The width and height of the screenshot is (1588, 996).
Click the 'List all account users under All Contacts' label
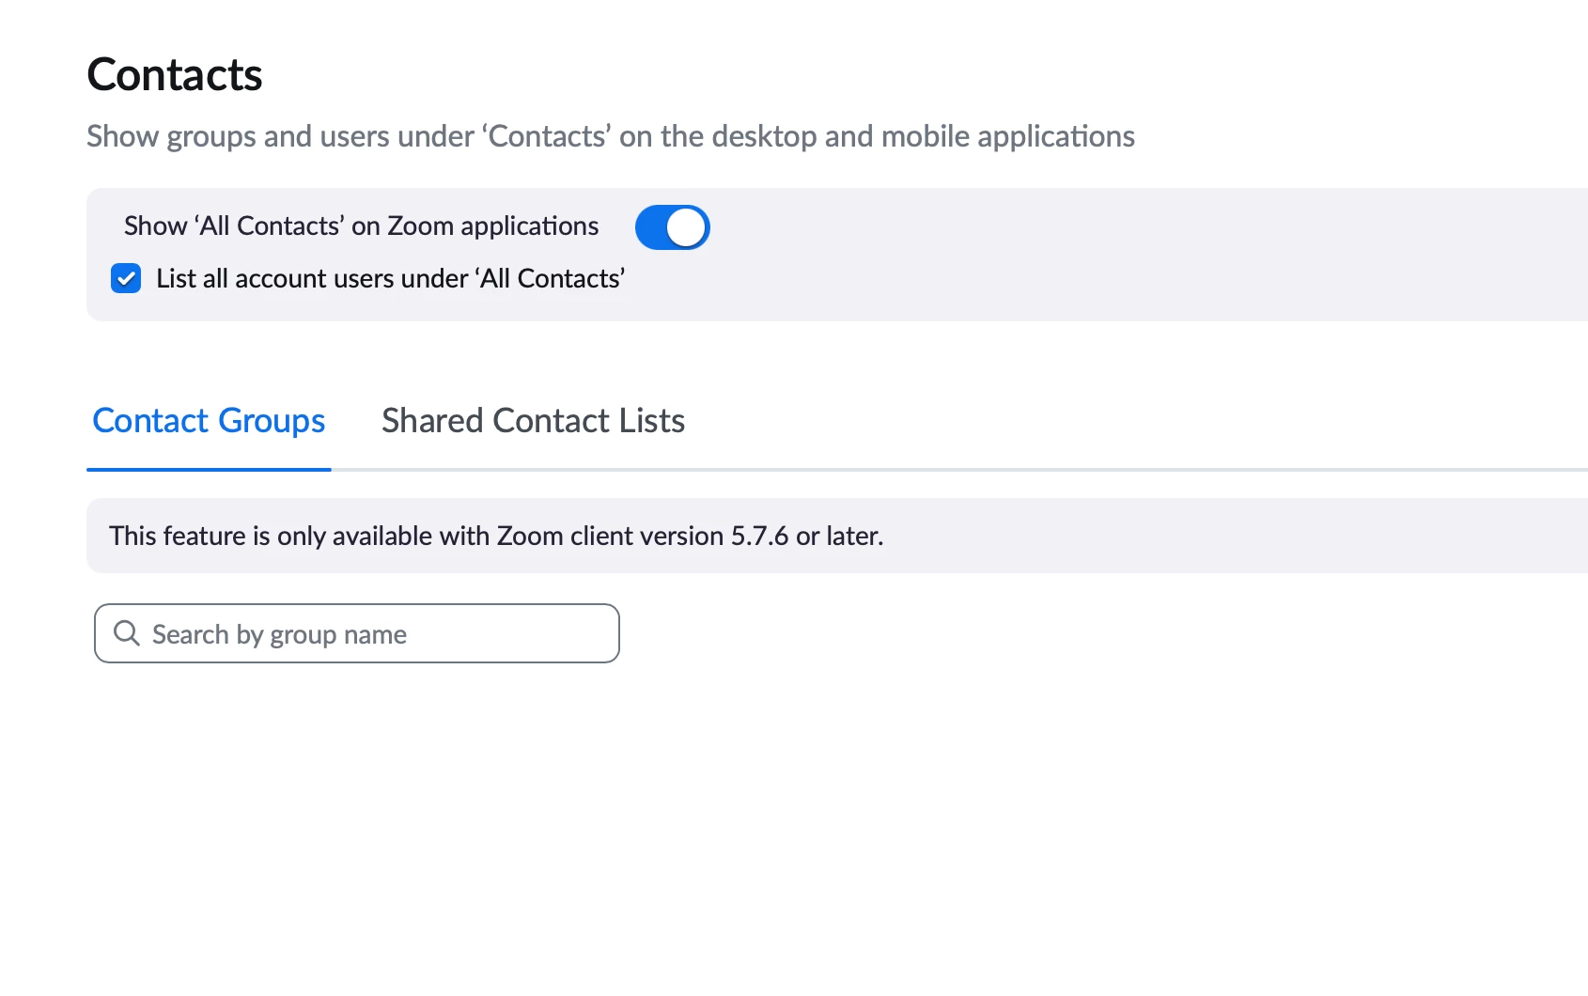[390, 279]
